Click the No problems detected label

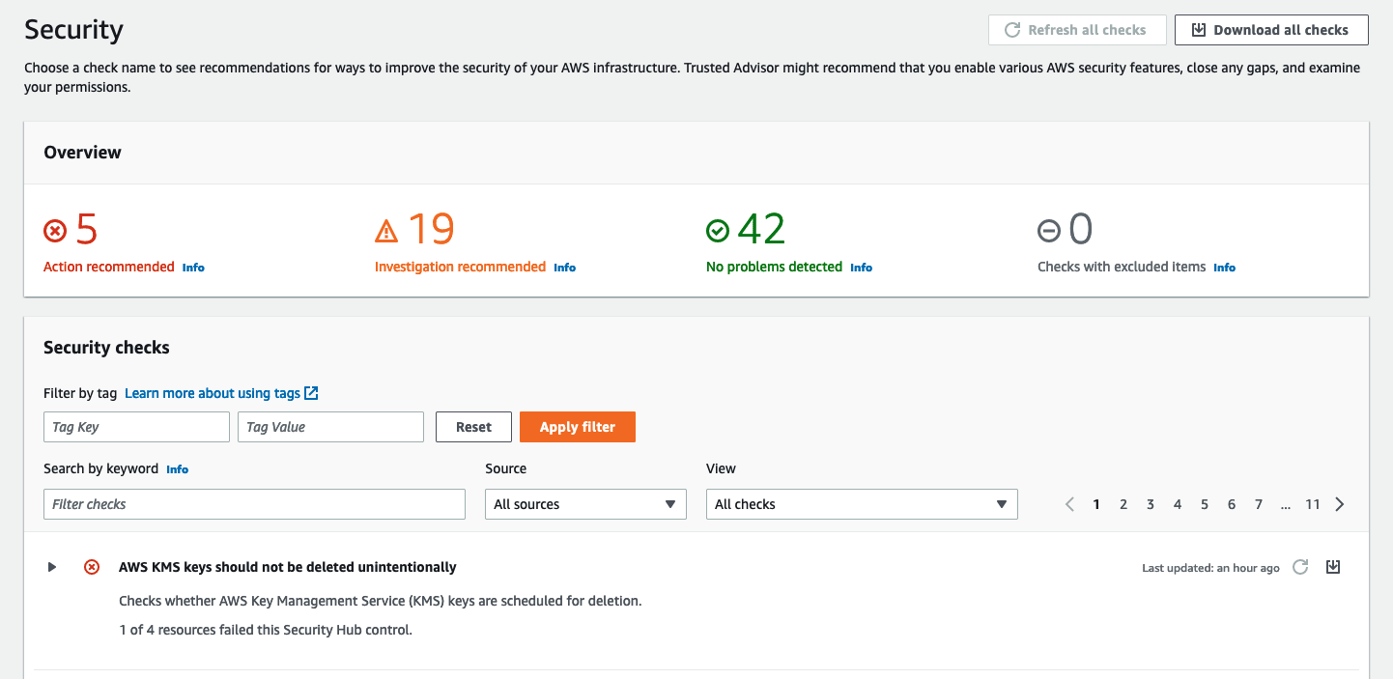(774, 267)
